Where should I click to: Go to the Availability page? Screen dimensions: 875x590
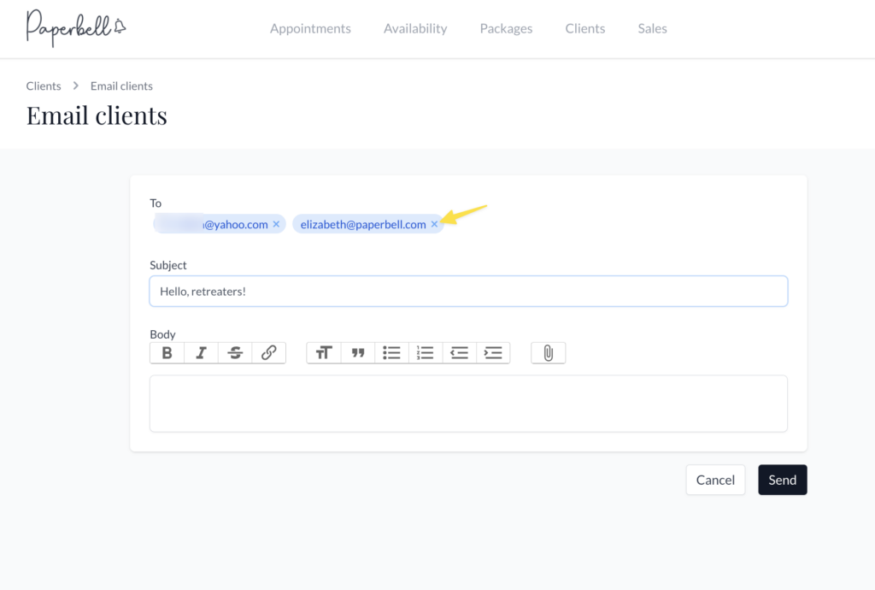point(415,28)
